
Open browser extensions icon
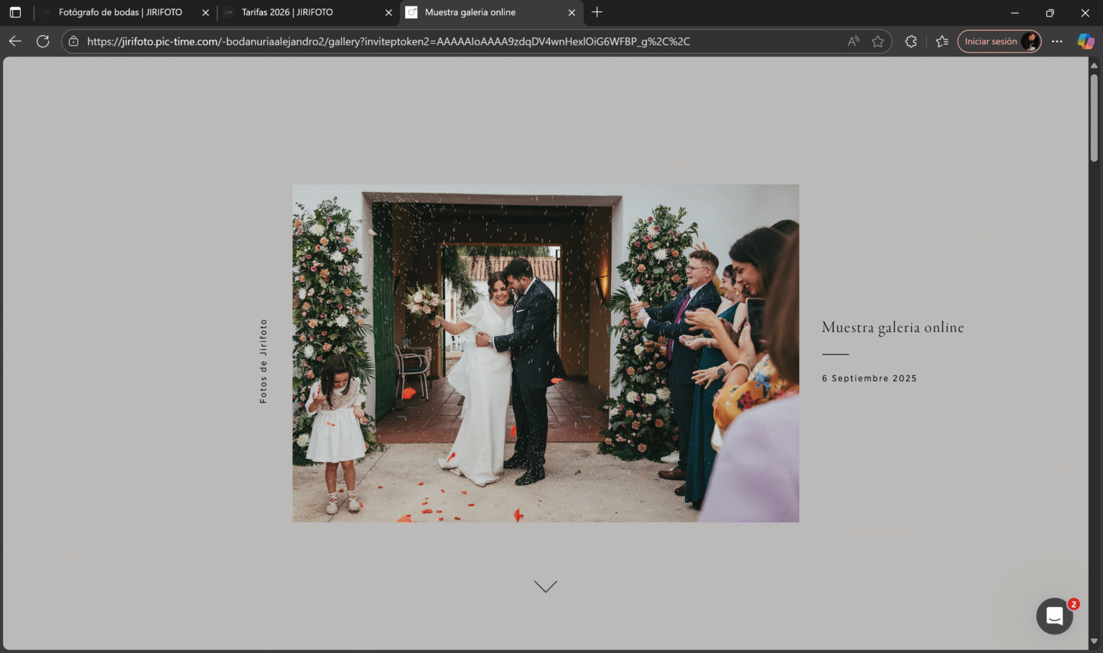tap(911, 42)
